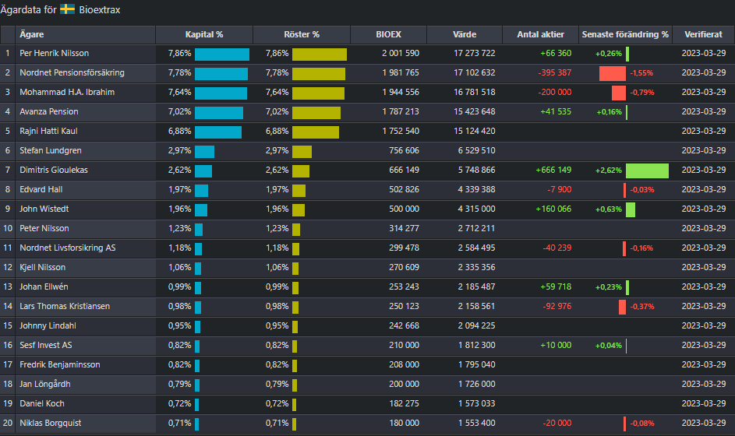This screenshot has height=436, width=735.
Task: Select owner Peter Nilsson
Action: [x=44, y=229]
